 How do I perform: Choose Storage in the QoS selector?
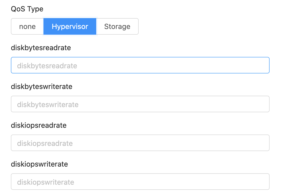click(x=117, y=26)
